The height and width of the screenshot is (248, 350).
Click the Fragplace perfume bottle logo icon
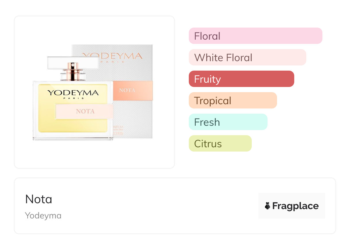click(x=268, y=206)
